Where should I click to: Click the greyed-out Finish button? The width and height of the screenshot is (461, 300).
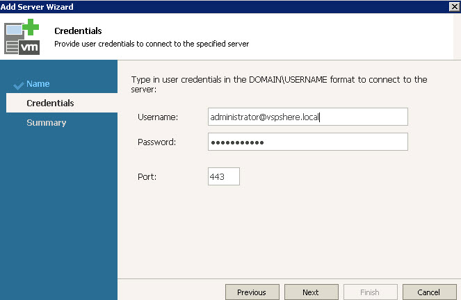pos(371,292)
